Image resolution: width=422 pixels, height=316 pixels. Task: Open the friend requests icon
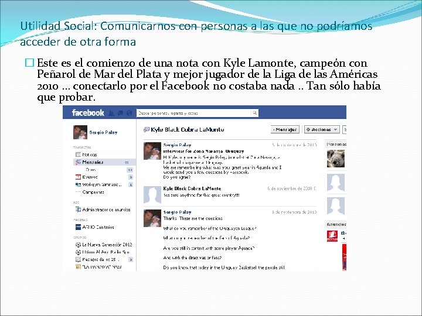click(111, 113)
